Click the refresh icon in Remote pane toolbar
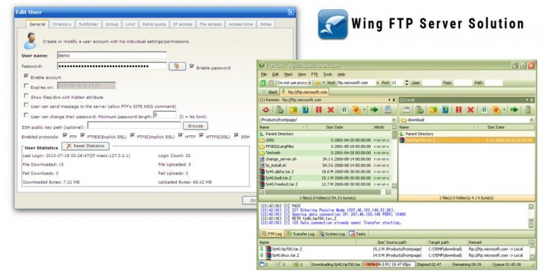 tap(280, 110)
